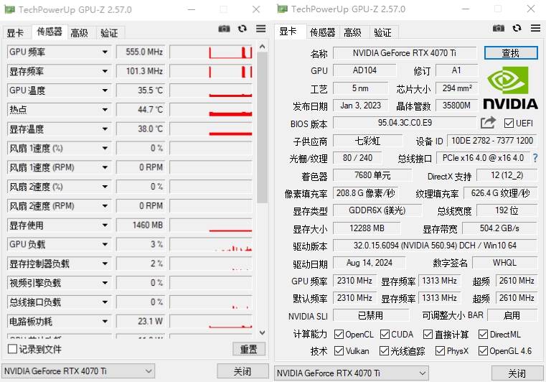
Task: Click the NVIDIA logo image
Action: point(510,88)
